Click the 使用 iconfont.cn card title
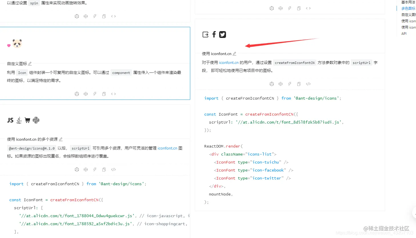This screenshot has height=238, width=416. point(217,54)
